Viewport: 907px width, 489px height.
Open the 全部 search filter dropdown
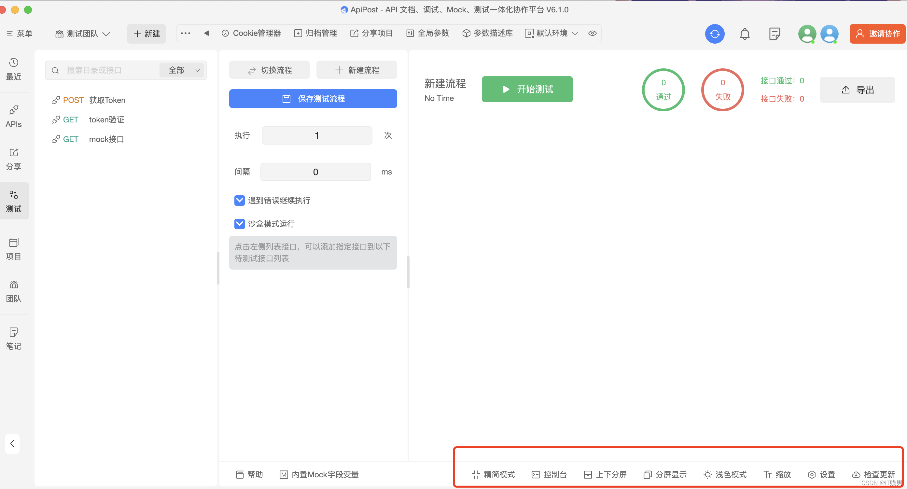point(183,70)
